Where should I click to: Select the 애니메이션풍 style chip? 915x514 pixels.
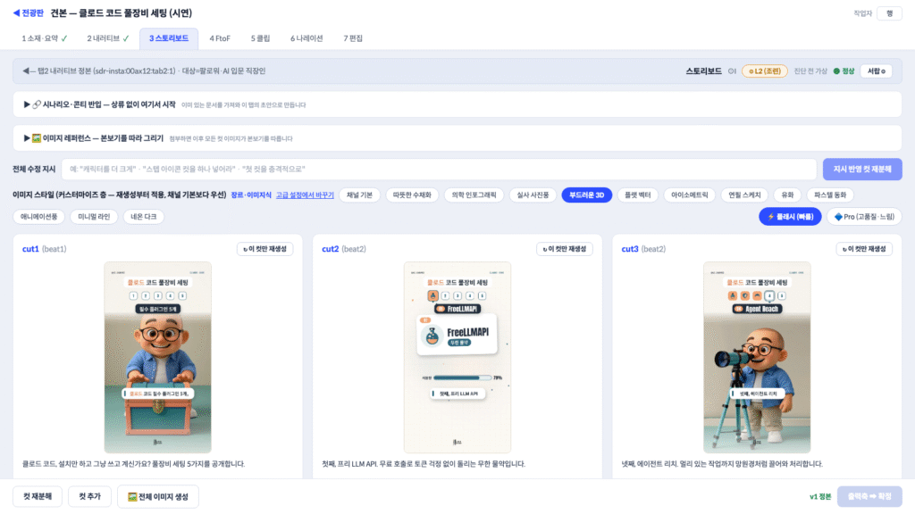[x=39, y=217]
